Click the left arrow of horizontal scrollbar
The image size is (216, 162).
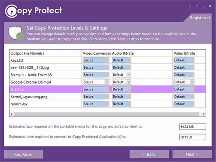12,114
